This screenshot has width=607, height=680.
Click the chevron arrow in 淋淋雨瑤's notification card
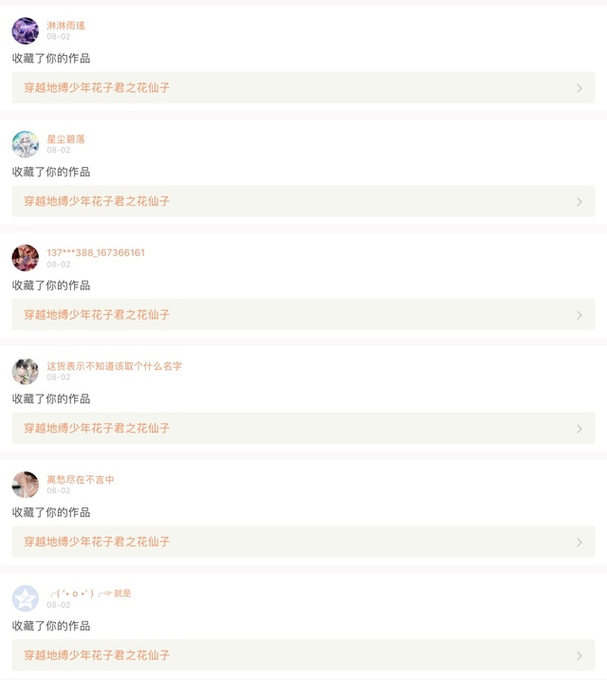click(579, 88)
